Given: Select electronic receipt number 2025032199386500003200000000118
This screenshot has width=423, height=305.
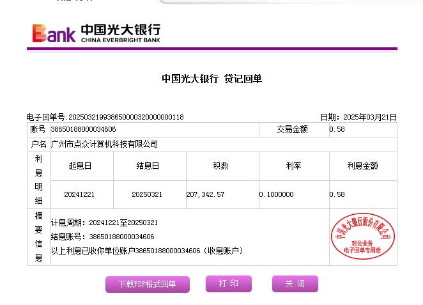Looking at the screenshot, I should pos(126,117).
